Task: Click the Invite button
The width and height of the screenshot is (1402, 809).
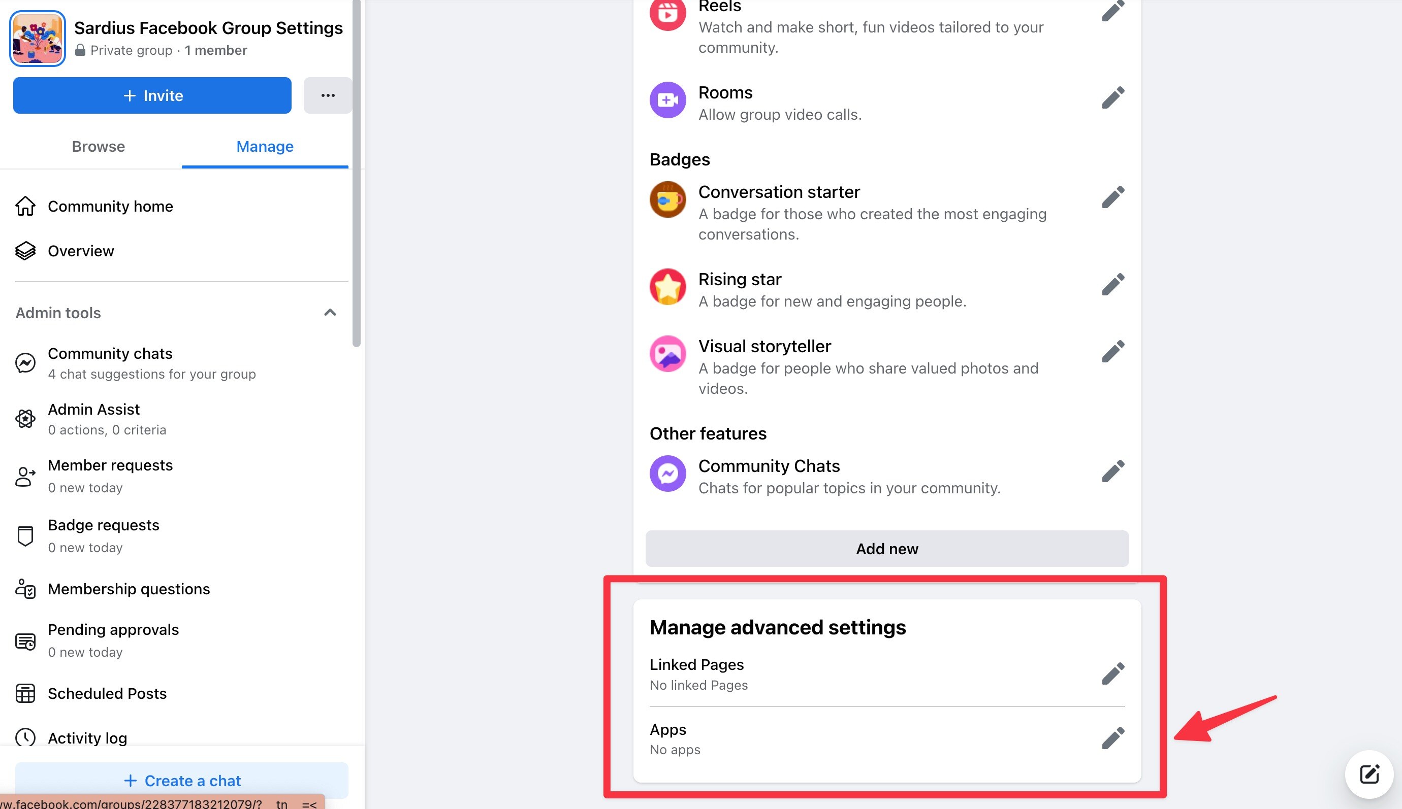Action: [x=152, y=95]
